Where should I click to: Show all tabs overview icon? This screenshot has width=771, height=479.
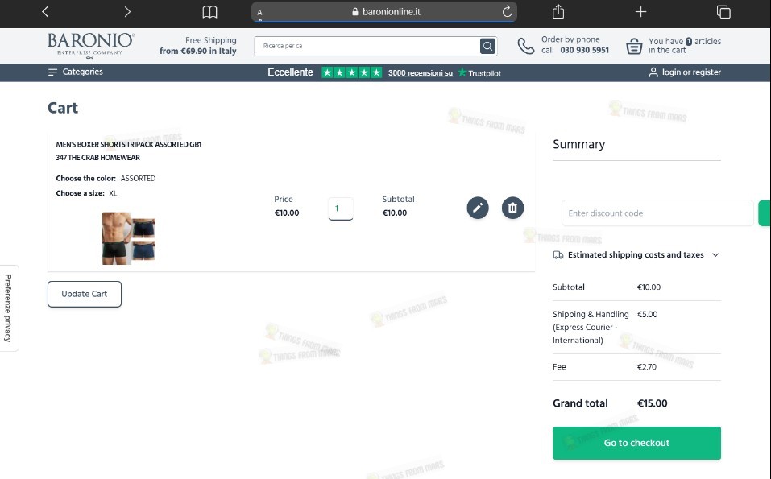click(x=723, y=12)
